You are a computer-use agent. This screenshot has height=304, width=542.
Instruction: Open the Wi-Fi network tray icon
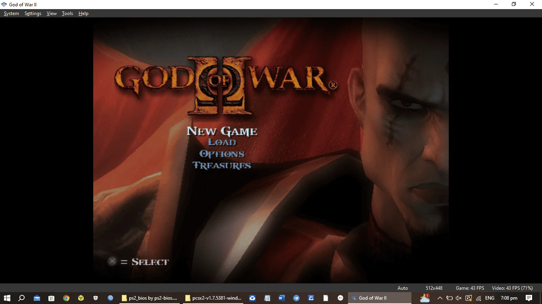479,298
